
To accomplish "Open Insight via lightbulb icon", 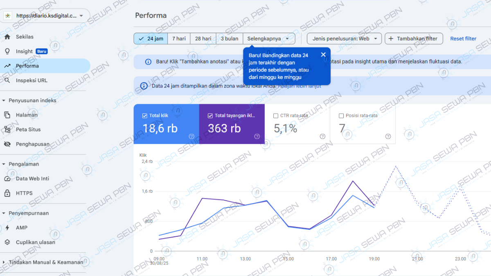I will 7,52.
